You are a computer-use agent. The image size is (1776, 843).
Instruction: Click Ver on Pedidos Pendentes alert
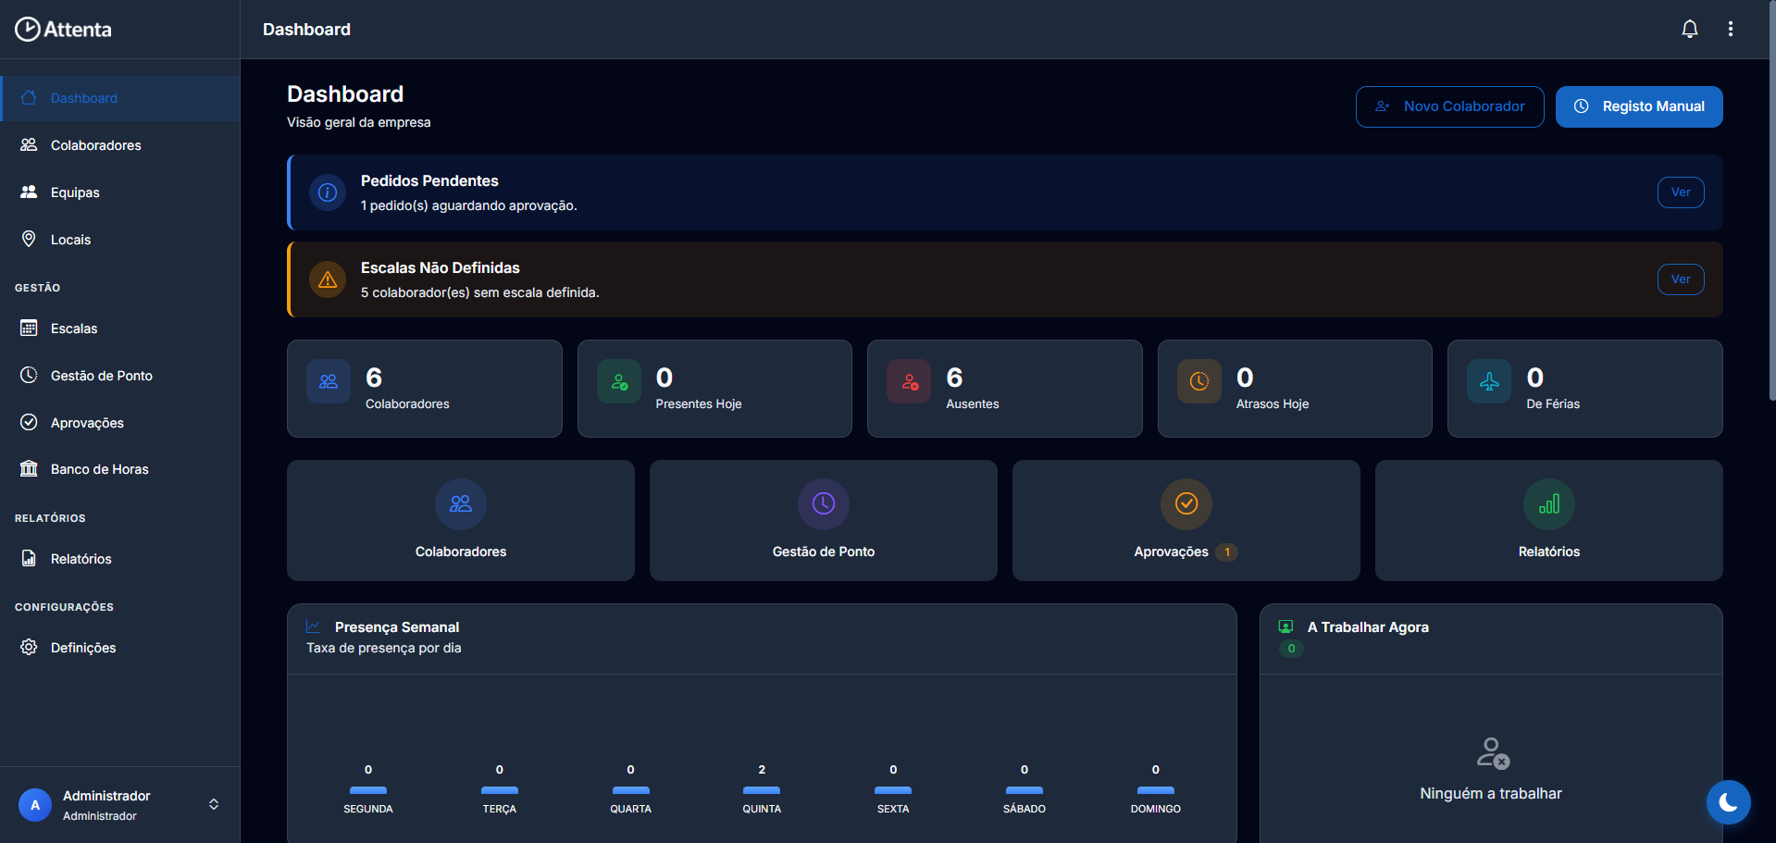[x=1681, y=192]
